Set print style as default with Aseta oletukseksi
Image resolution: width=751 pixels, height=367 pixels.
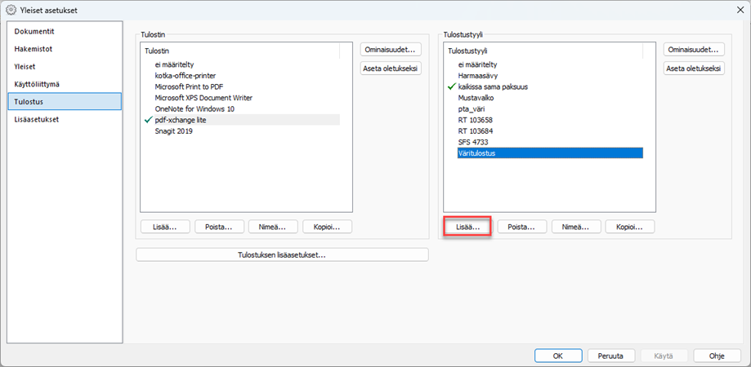point(694,69)
